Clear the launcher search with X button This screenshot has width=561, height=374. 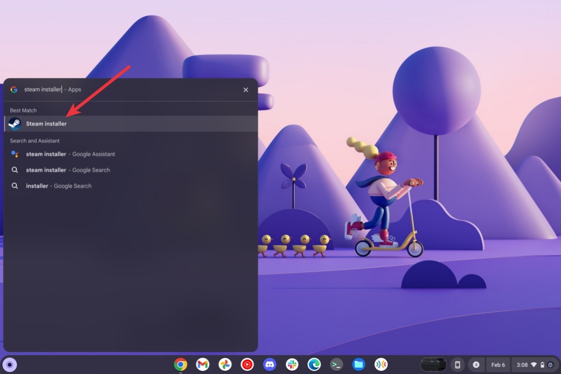pos(246,90)
